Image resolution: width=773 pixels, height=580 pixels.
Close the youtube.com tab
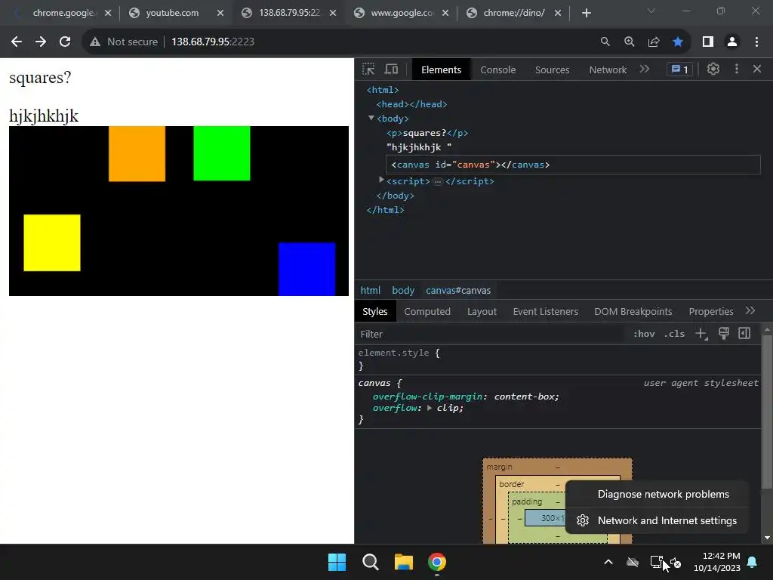[220, 14]
